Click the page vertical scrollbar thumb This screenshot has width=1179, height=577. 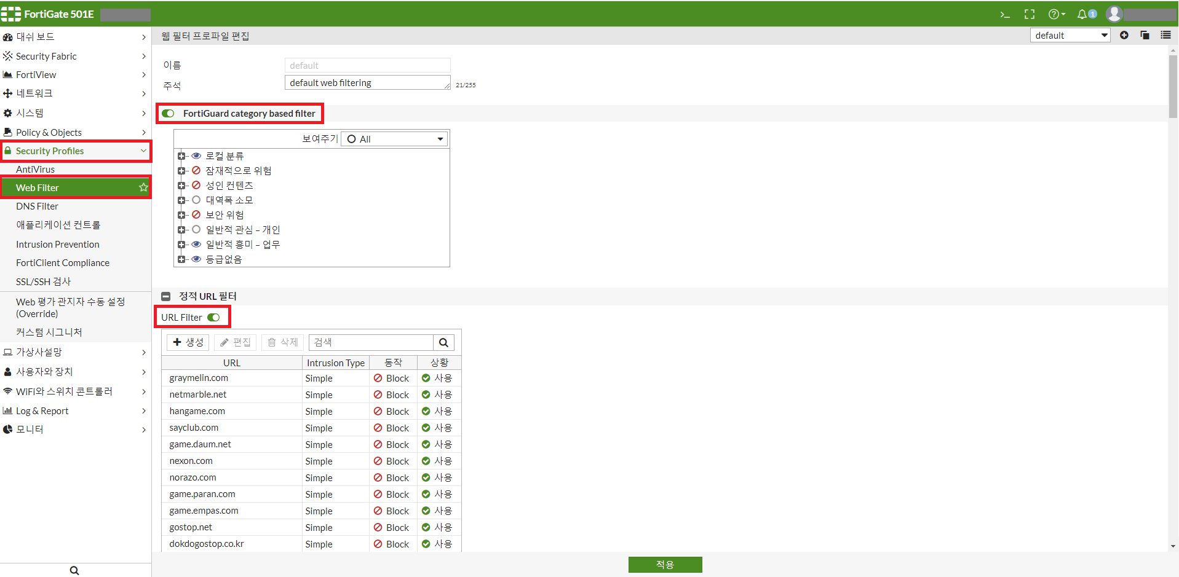(1173, 86)
